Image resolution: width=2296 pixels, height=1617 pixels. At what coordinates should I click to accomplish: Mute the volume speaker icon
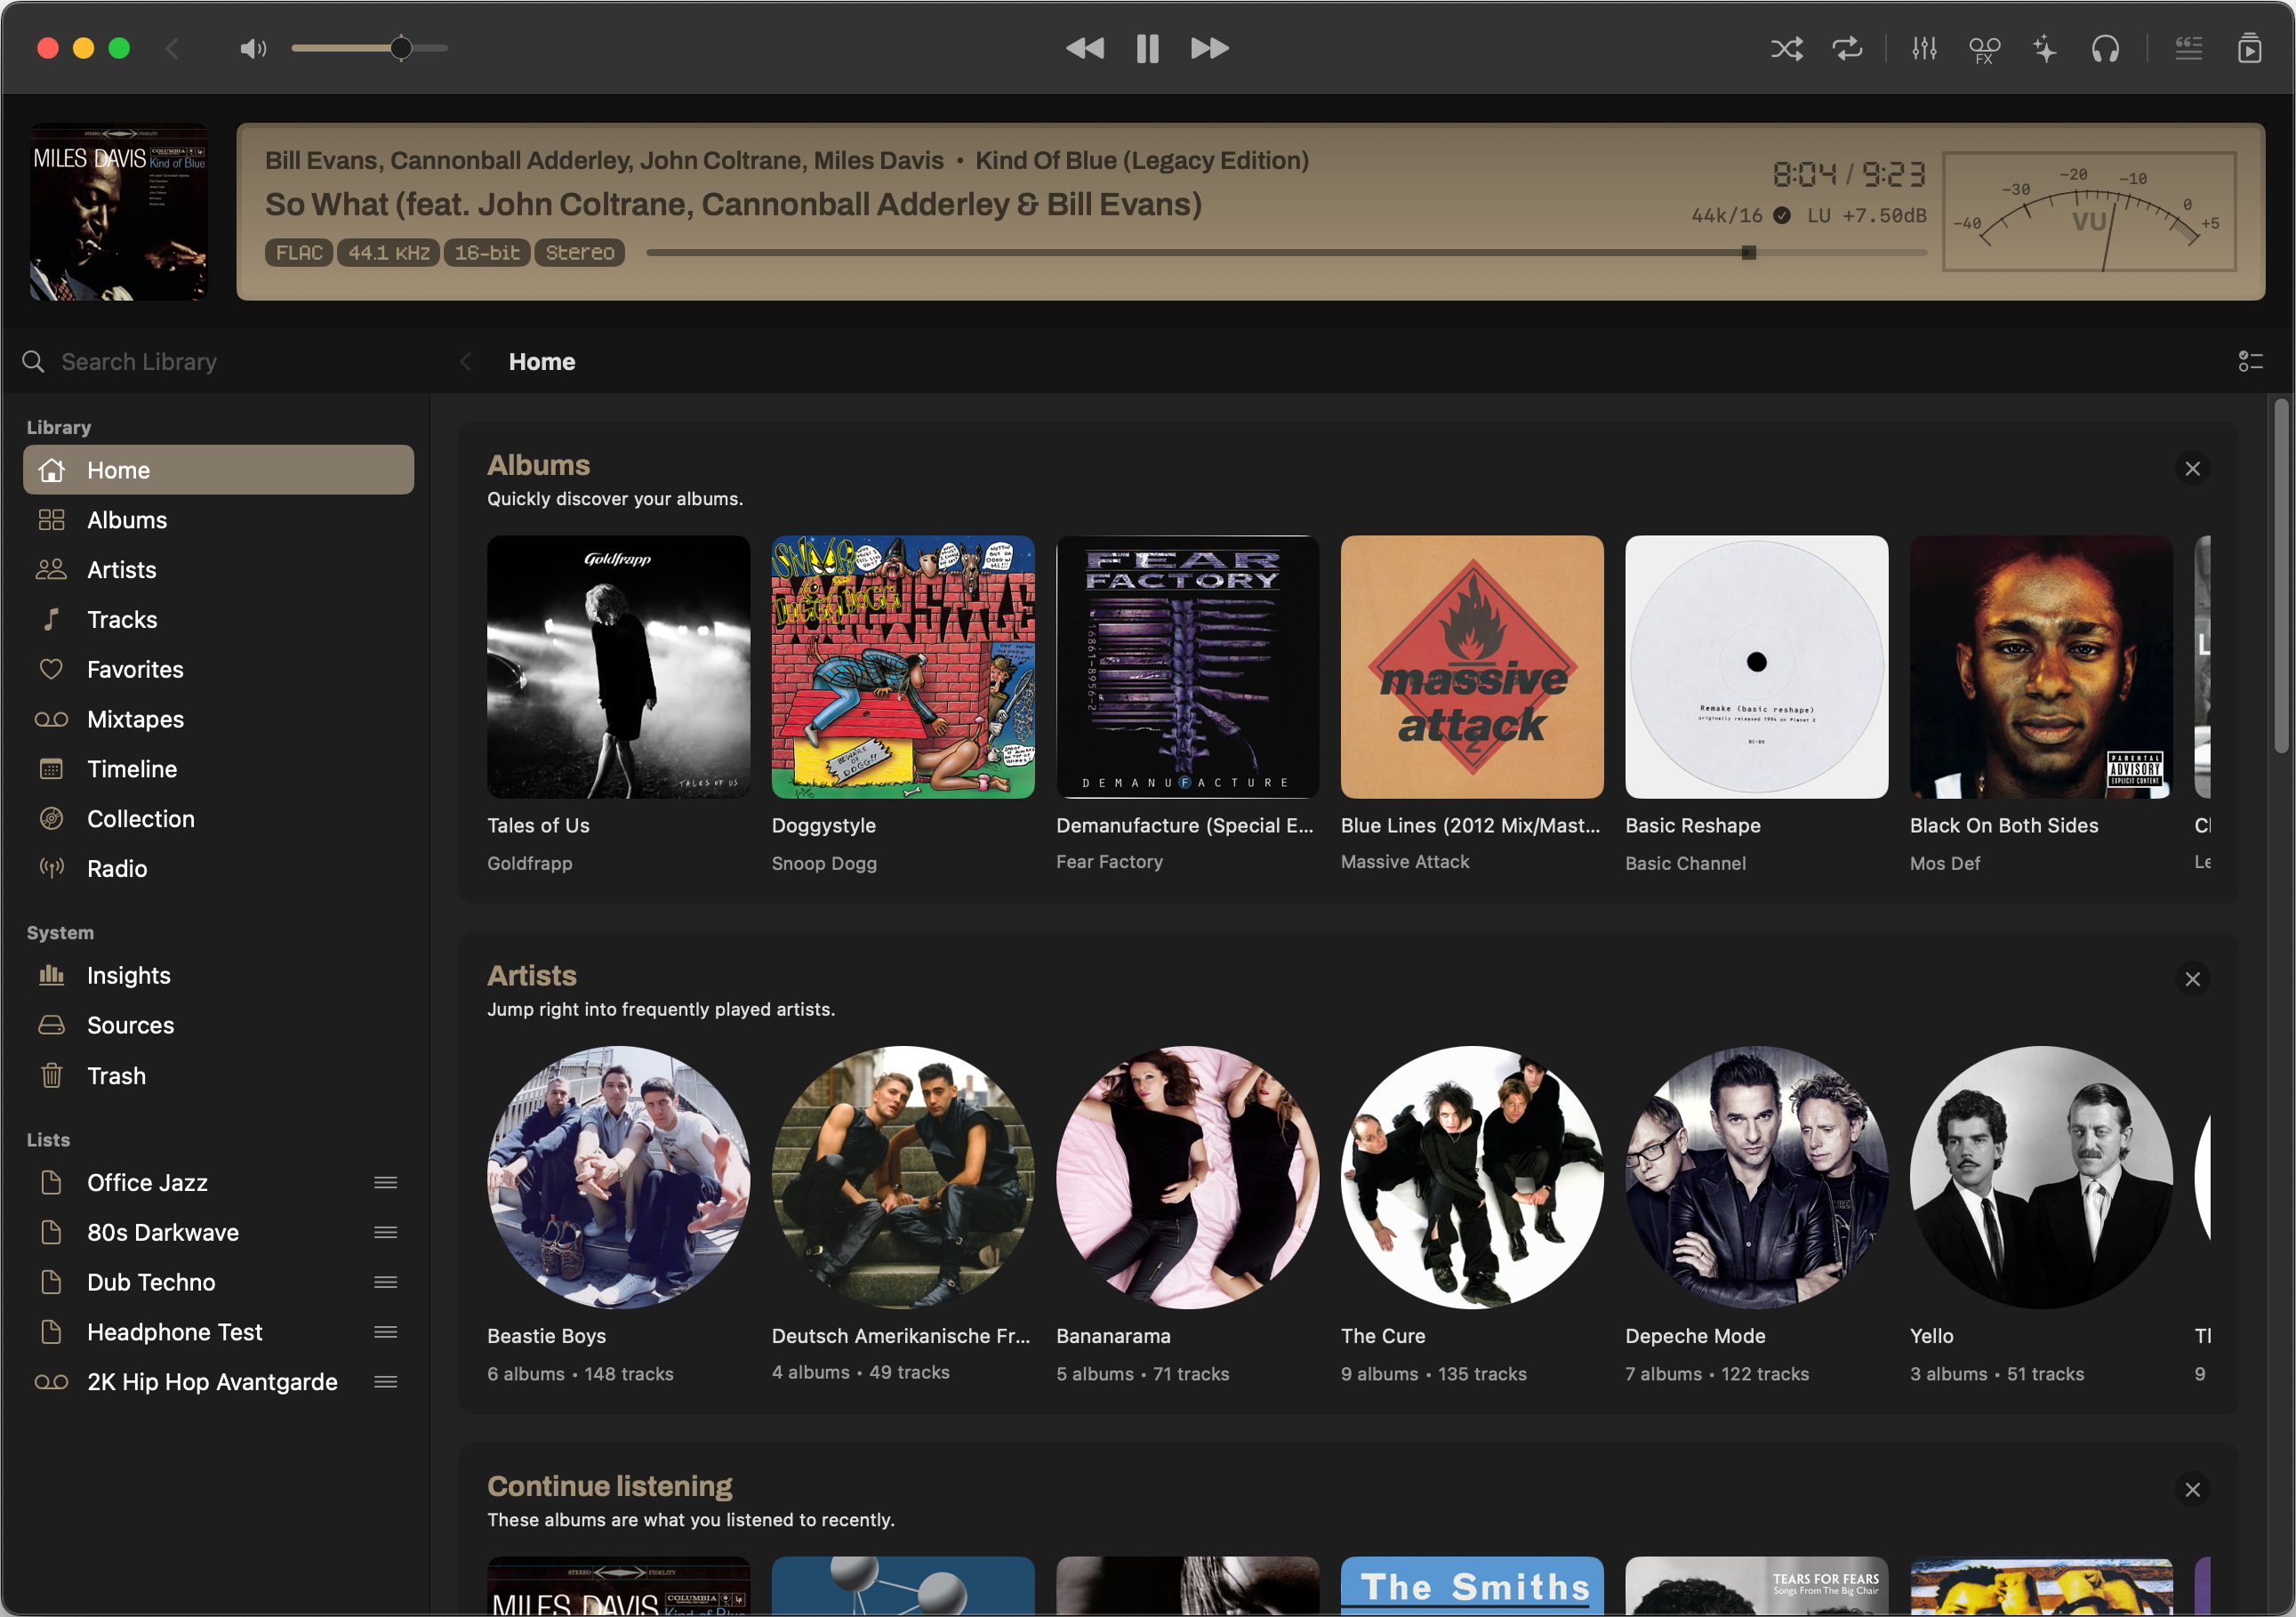[253, 48]
